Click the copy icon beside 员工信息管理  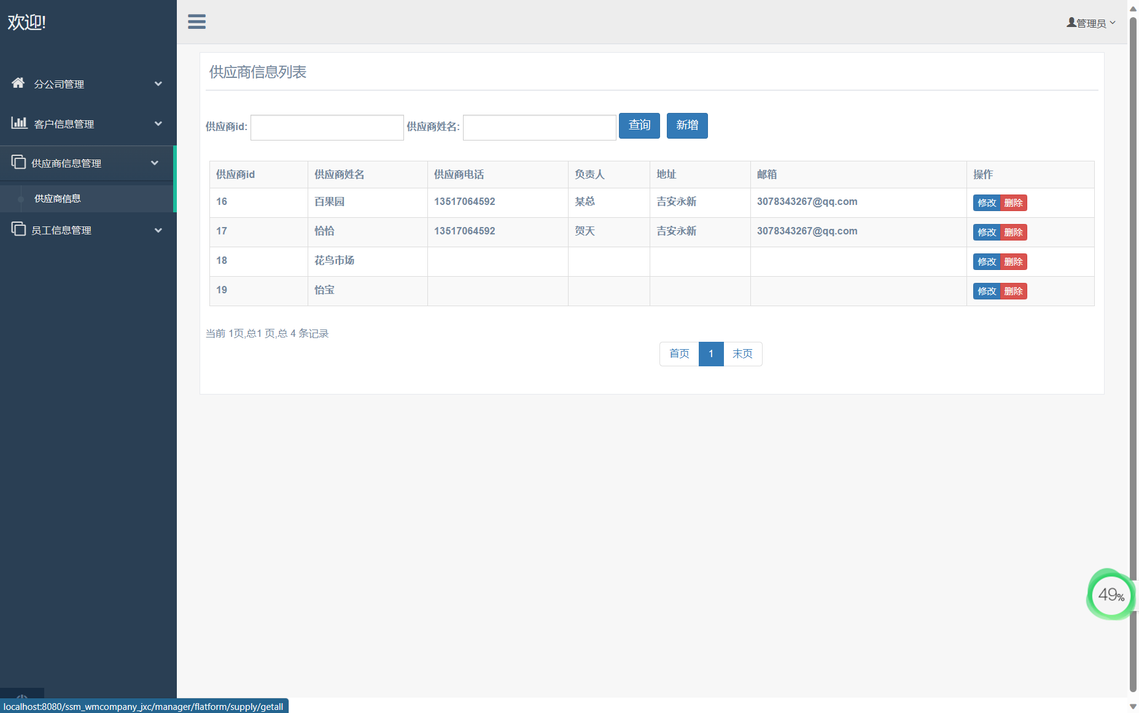point(18,229)
